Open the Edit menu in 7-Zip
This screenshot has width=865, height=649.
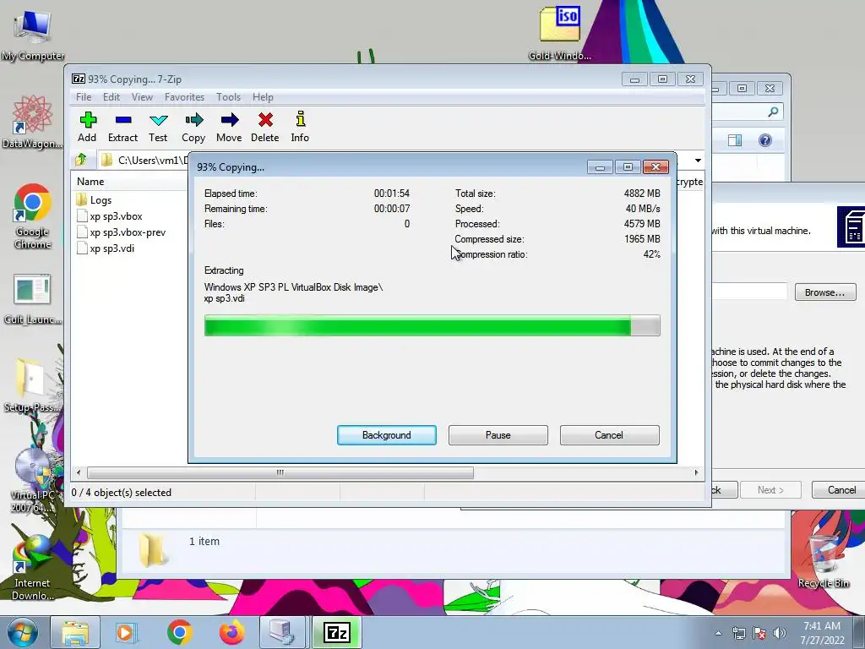112,97
